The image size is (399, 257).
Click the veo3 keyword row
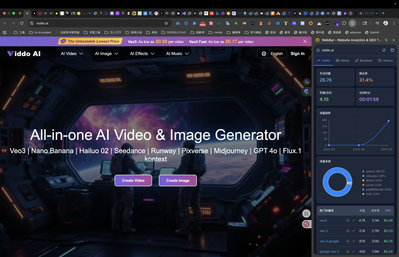tap(355, 221)
